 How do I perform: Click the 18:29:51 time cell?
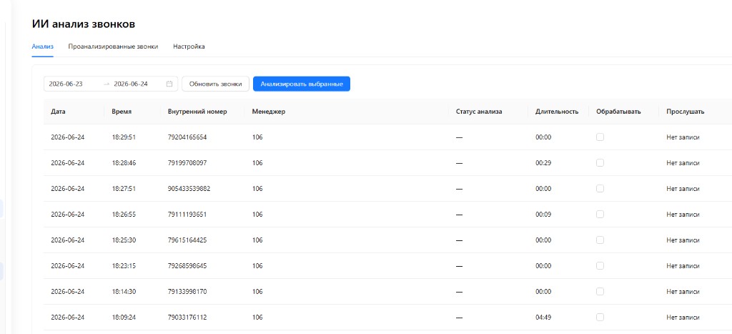[124, 137]
